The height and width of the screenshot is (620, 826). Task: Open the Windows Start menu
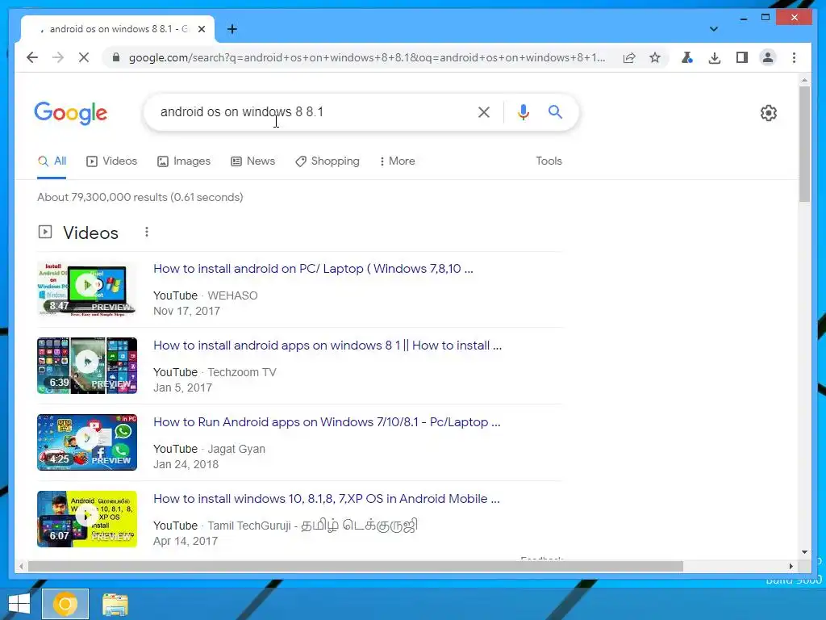point(19,604)
